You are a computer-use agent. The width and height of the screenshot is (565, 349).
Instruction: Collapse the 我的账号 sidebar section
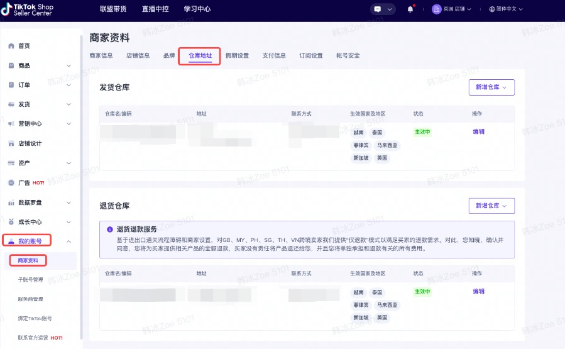[69, 241]
